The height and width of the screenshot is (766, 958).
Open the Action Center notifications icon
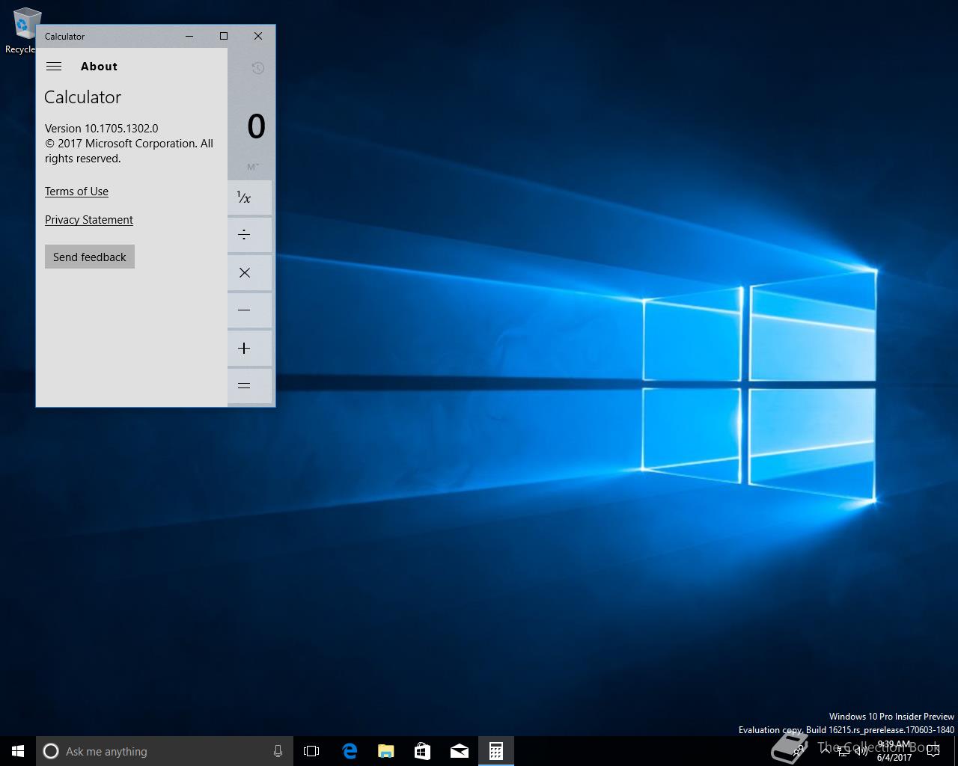[x=933, y=751]
